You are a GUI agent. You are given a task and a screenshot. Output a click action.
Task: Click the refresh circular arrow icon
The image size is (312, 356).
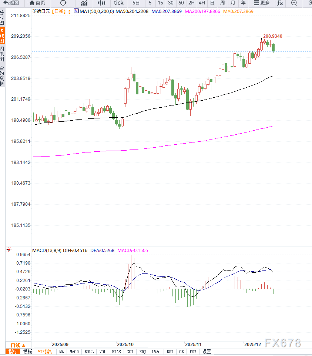pyautogui.click(x=63, y=3)
